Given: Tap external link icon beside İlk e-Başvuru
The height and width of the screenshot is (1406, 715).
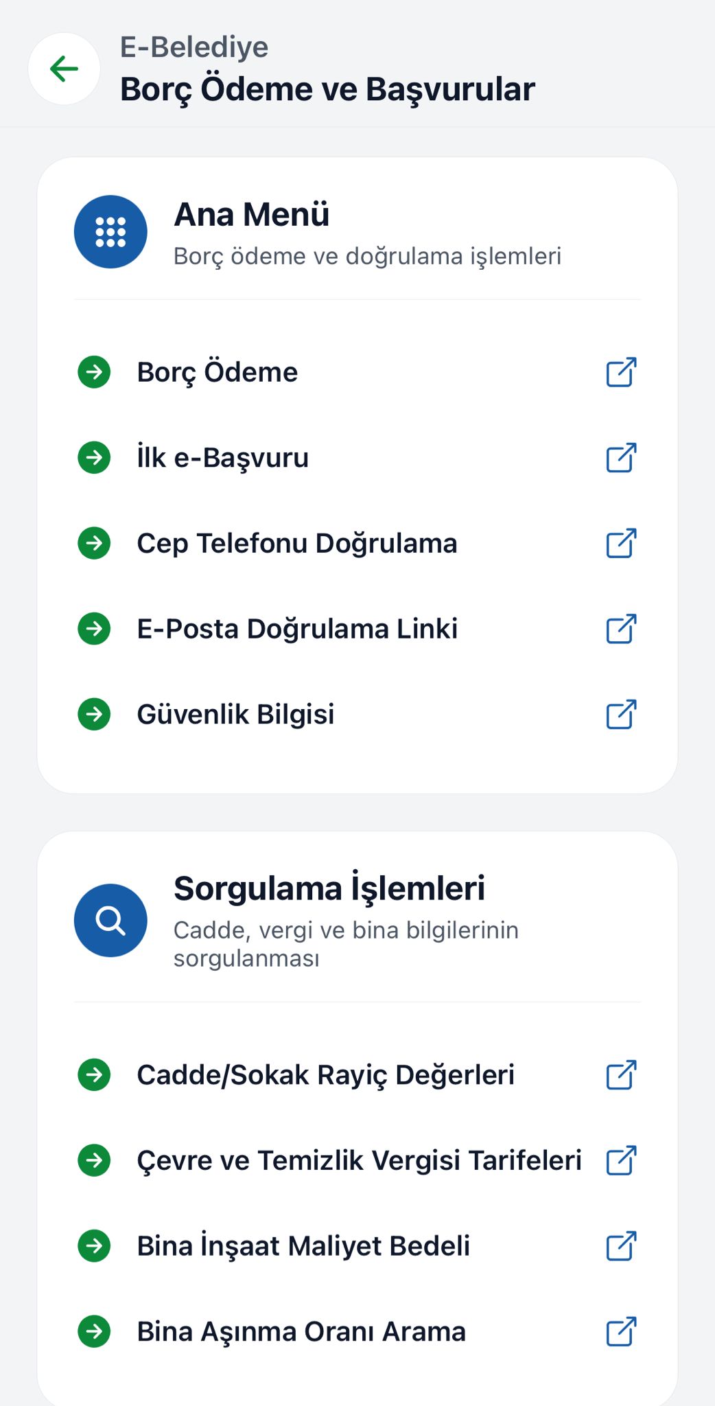Looking at the screenshot, I should (621, 458).
